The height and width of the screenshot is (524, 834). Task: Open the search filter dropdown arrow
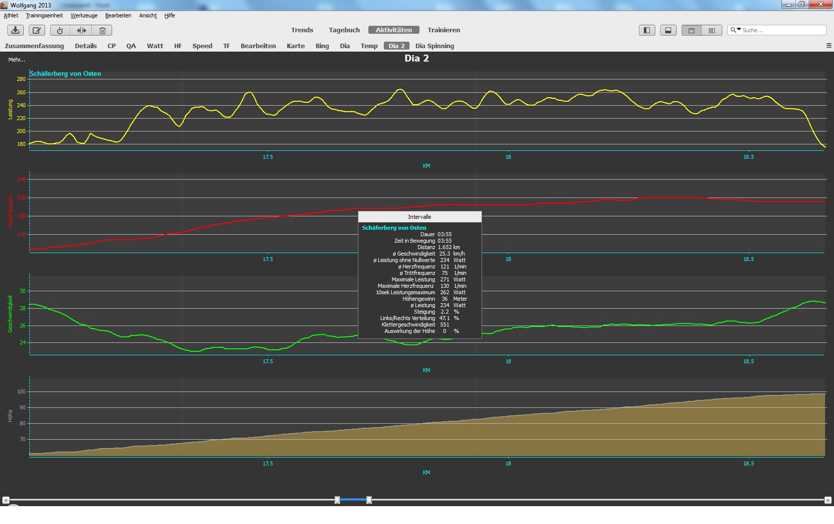pyautogui.click(x=735, y=30)
